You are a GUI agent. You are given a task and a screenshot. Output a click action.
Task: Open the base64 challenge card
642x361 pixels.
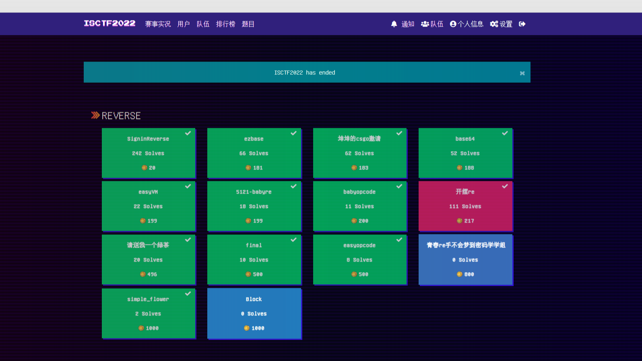coord(465,153)
